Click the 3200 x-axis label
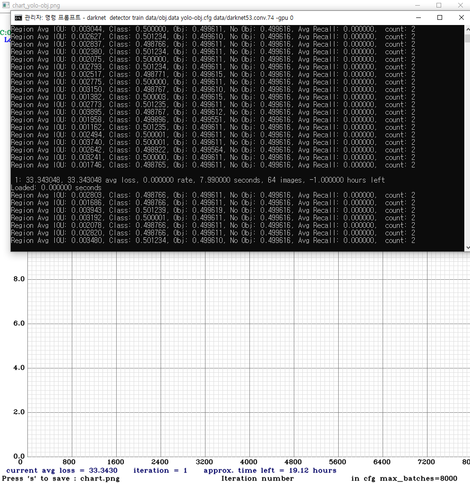The height and width of the screenshot is (484, 470). point(204,462)
